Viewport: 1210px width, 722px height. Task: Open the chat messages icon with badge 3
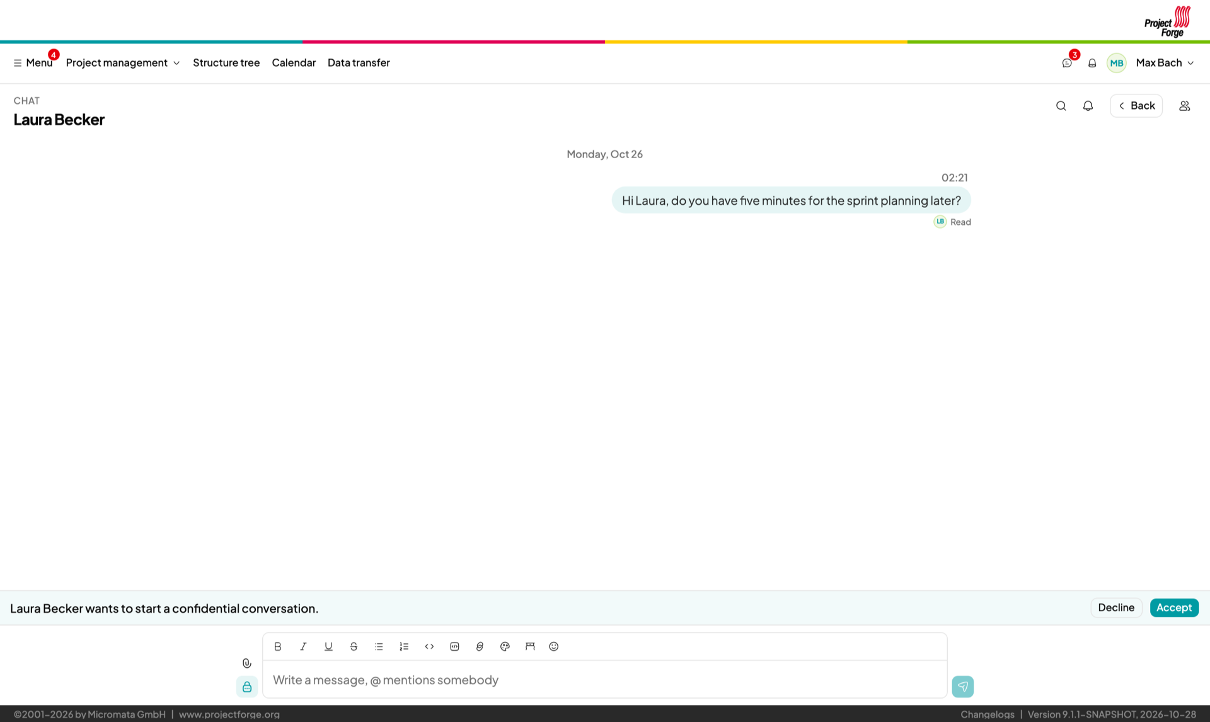(1067, 63)
